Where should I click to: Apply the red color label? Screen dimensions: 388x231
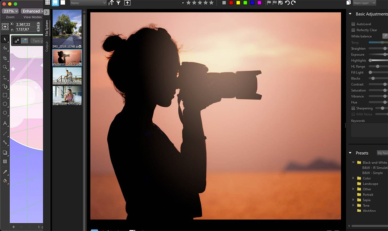(231, 3)
